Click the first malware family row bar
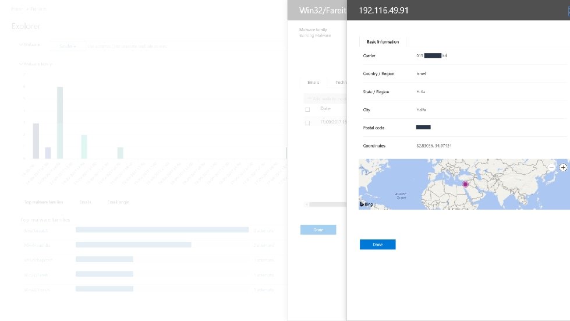 (162, 230)
